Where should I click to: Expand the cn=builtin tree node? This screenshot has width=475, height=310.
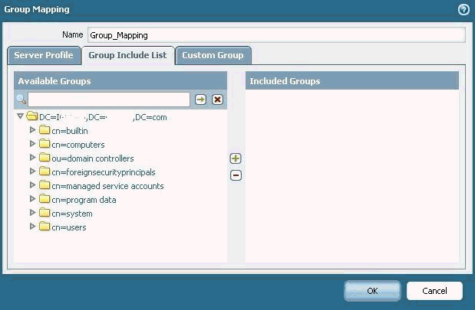point(32,131)
